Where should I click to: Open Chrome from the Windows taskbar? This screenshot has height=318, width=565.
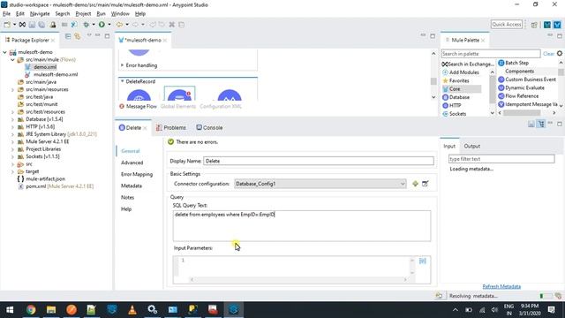click(31, 309)
